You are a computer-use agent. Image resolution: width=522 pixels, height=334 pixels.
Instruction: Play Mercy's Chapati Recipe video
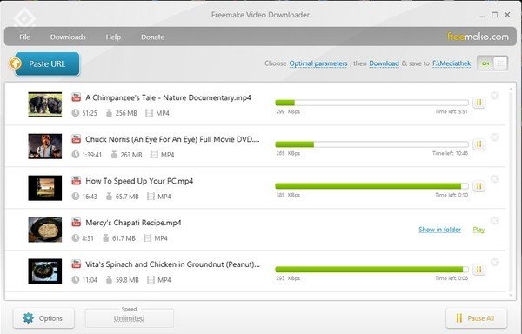[x=478, y=230]
